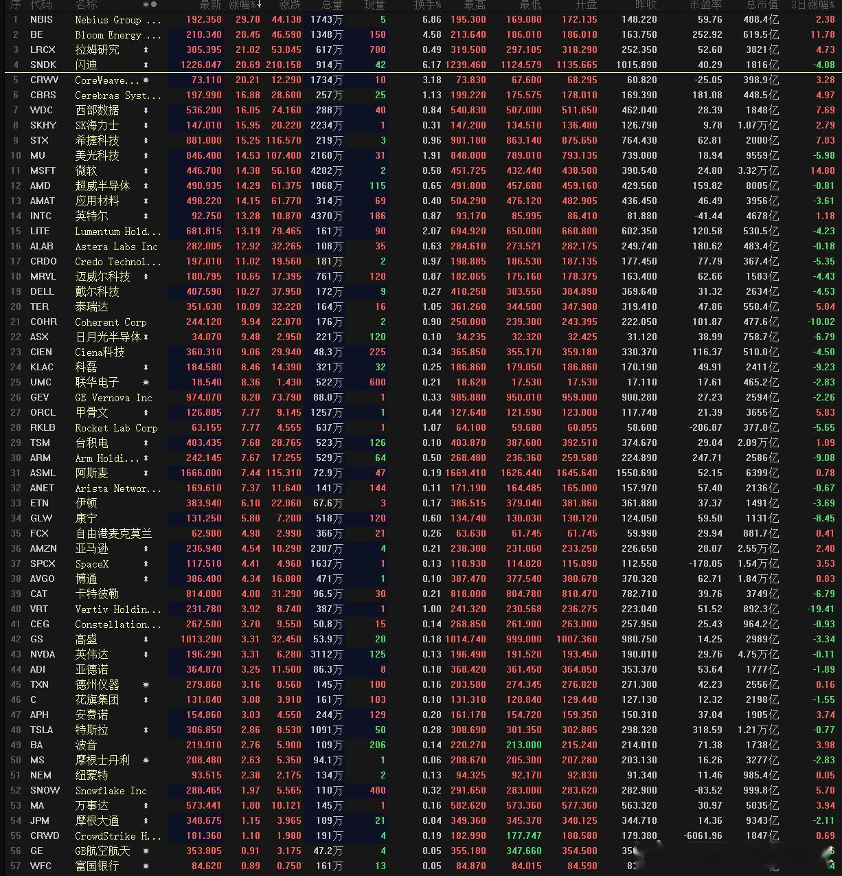The height and width of the screenshot is (876, 842).
Task: Click the marker icon beside 拉姆研究
Action: pyautogui.click(x=146, y=50)
